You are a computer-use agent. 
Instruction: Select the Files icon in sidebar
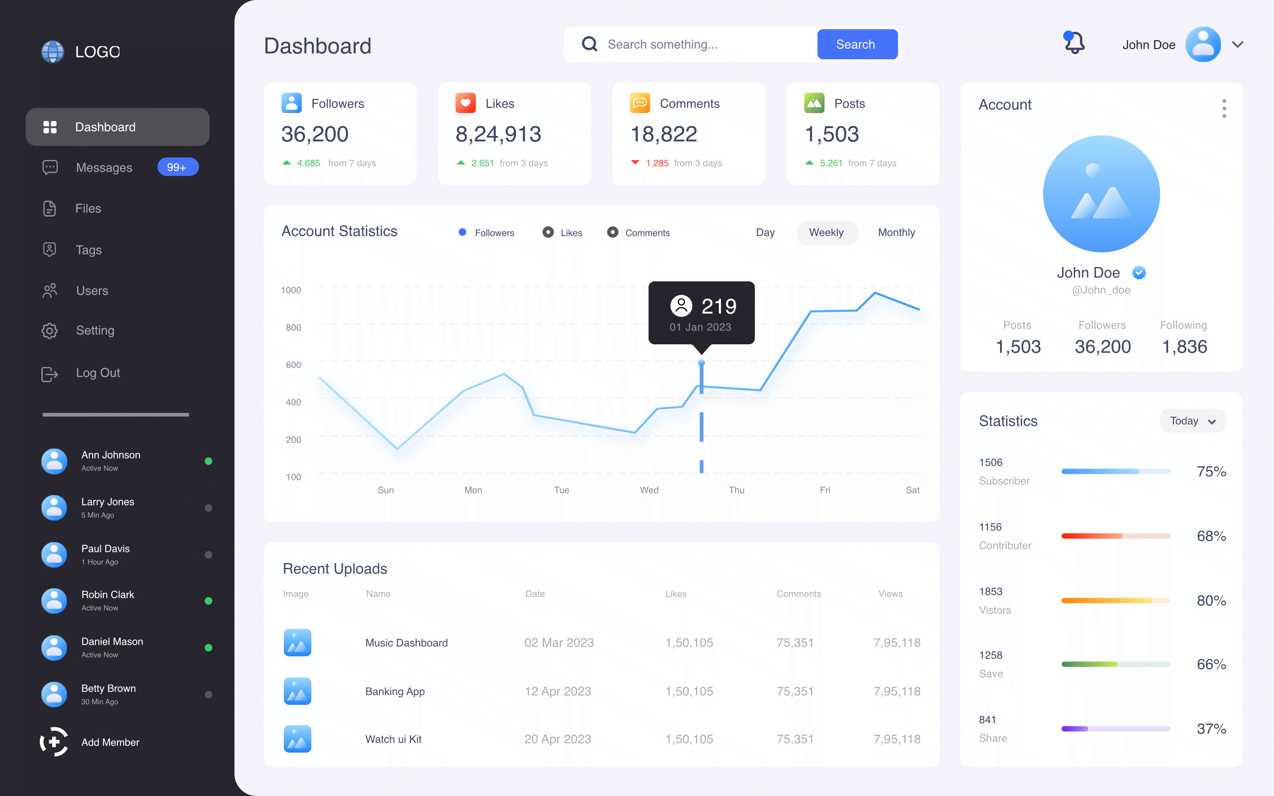coord(49,209)
